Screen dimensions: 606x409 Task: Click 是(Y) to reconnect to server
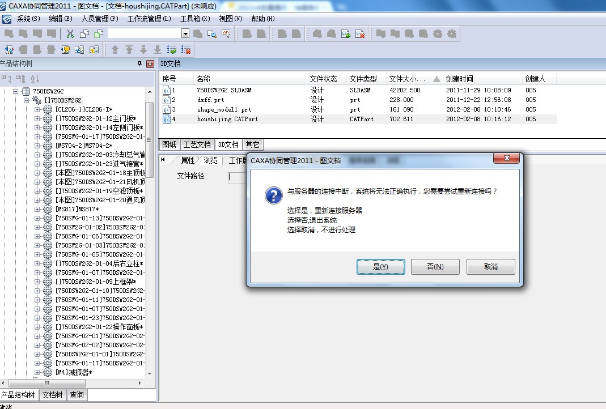381,266
